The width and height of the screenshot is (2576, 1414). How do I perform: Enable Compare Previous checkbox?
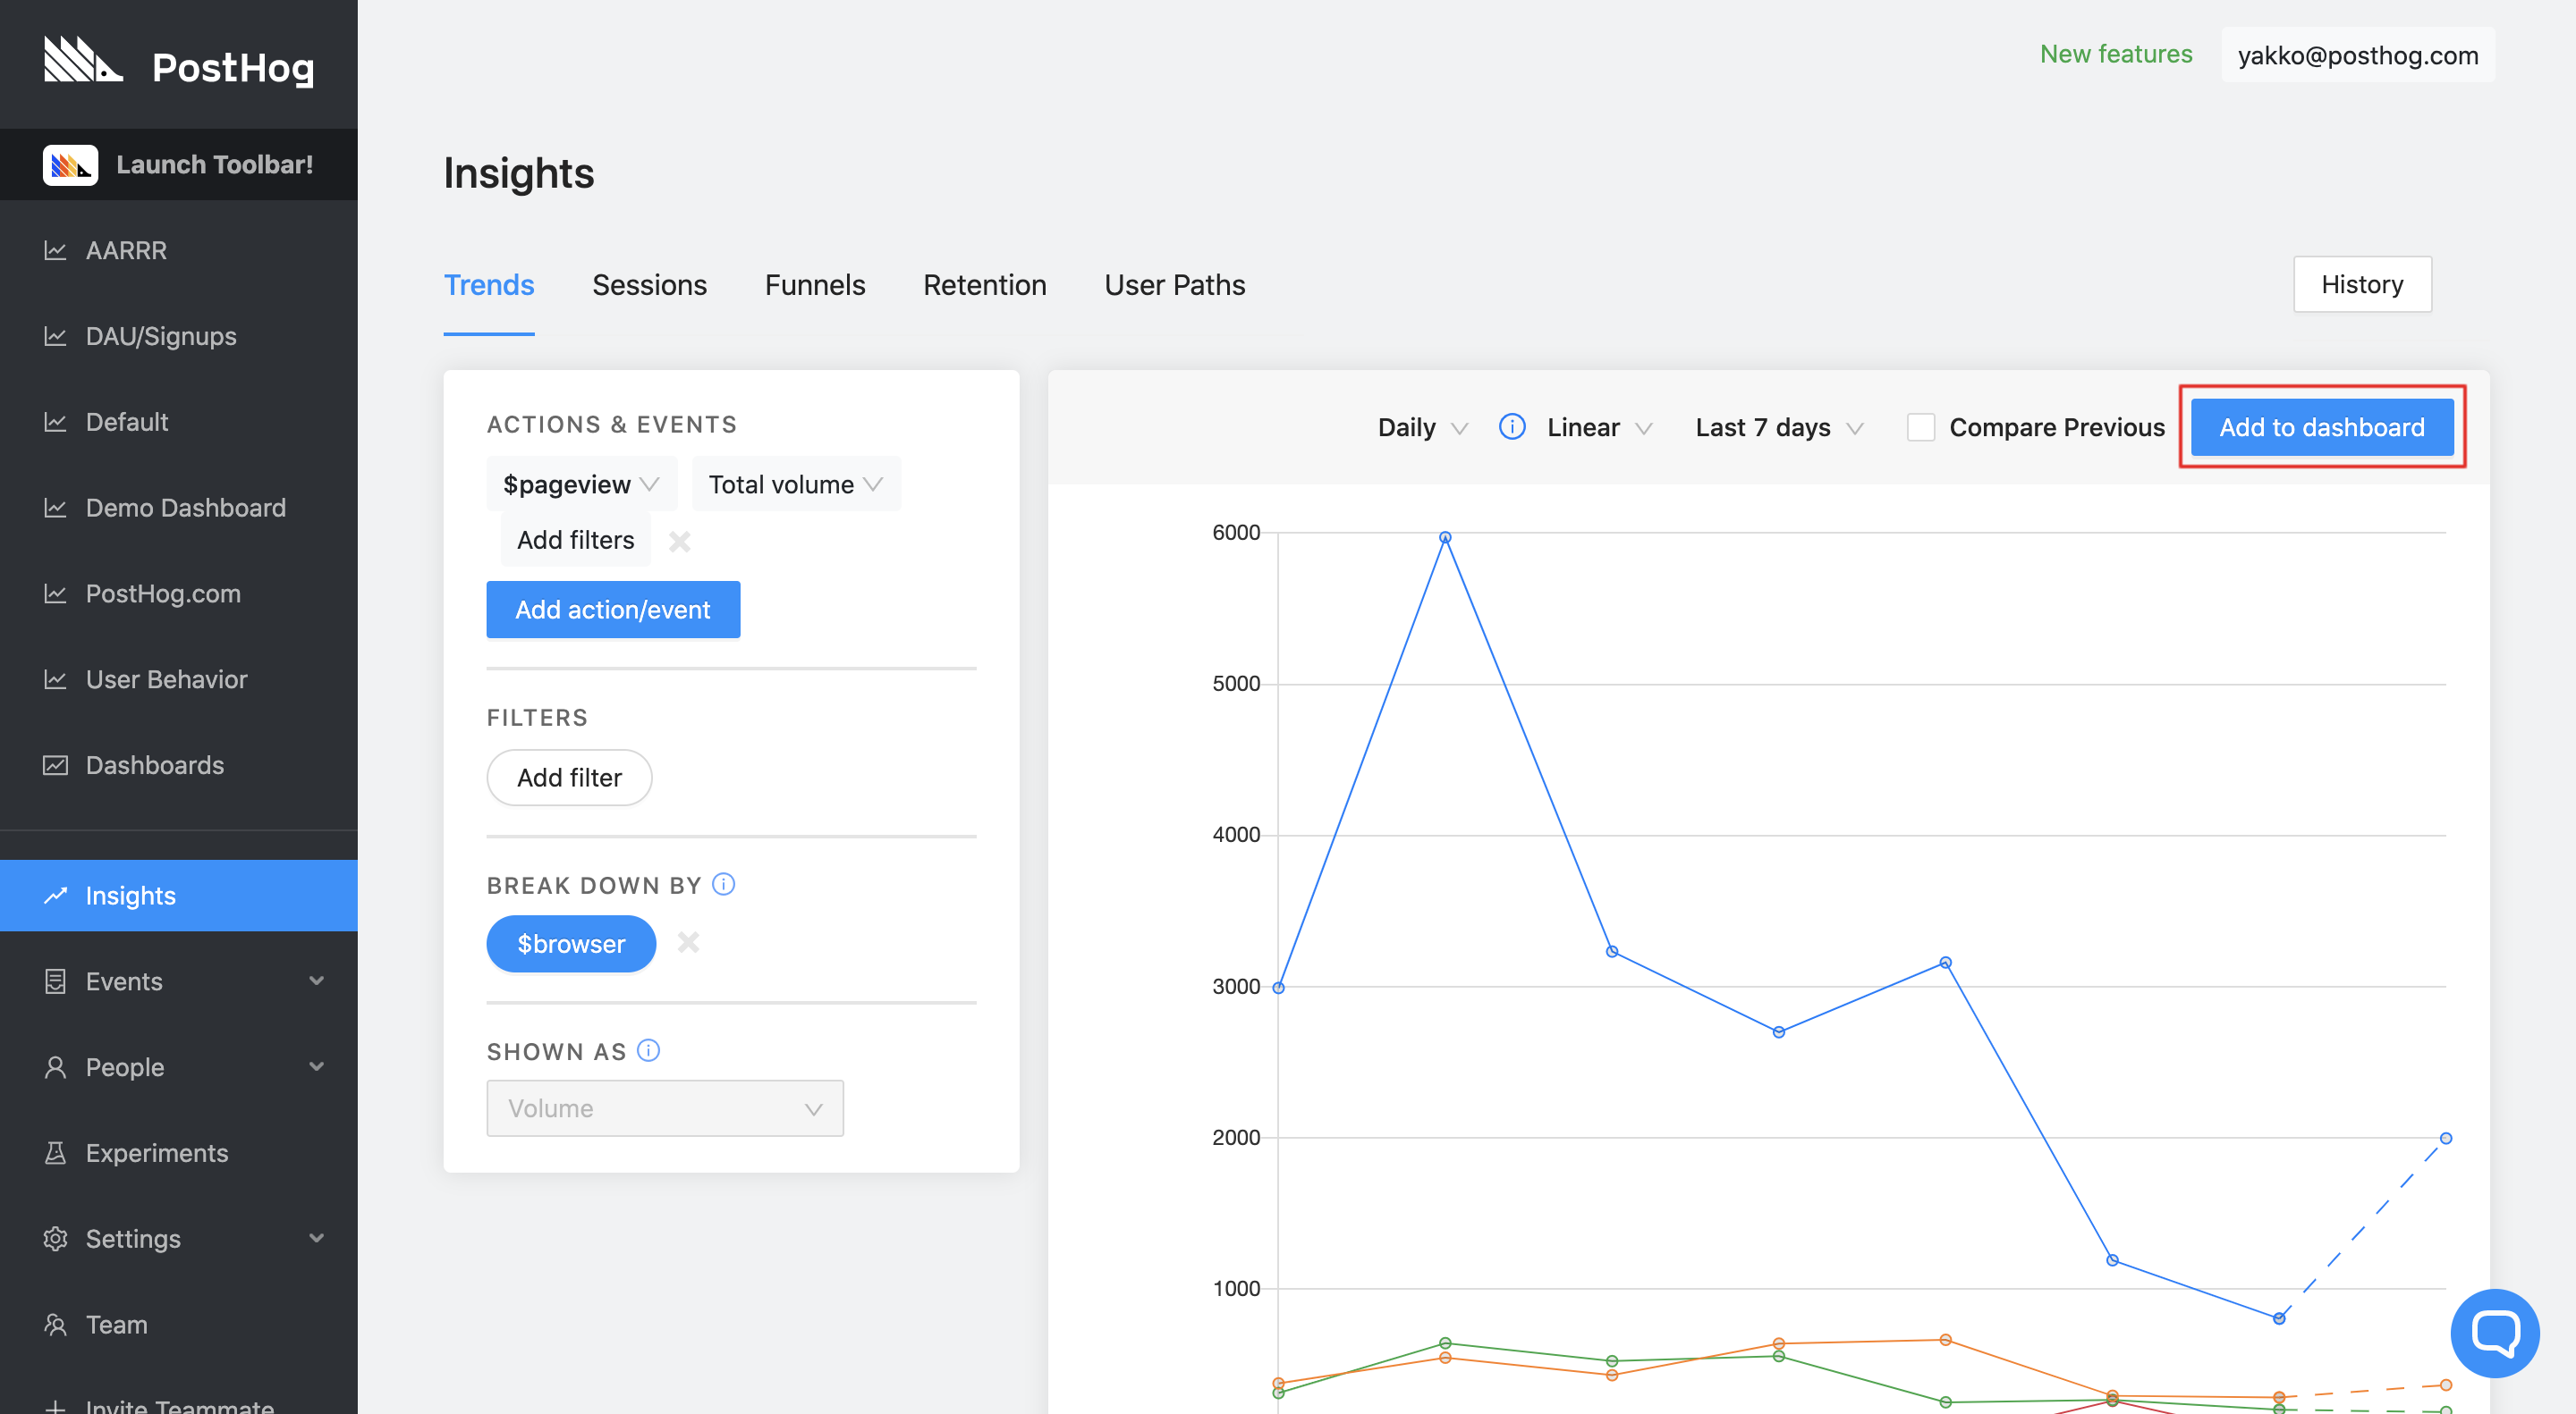(x=1920, y=428)
